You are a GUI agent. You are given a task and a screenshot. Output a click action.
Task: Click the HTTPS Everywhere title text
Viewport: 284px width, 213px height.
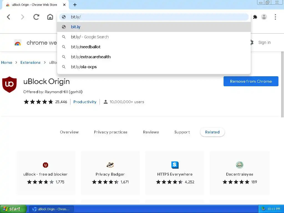[175, 174]
